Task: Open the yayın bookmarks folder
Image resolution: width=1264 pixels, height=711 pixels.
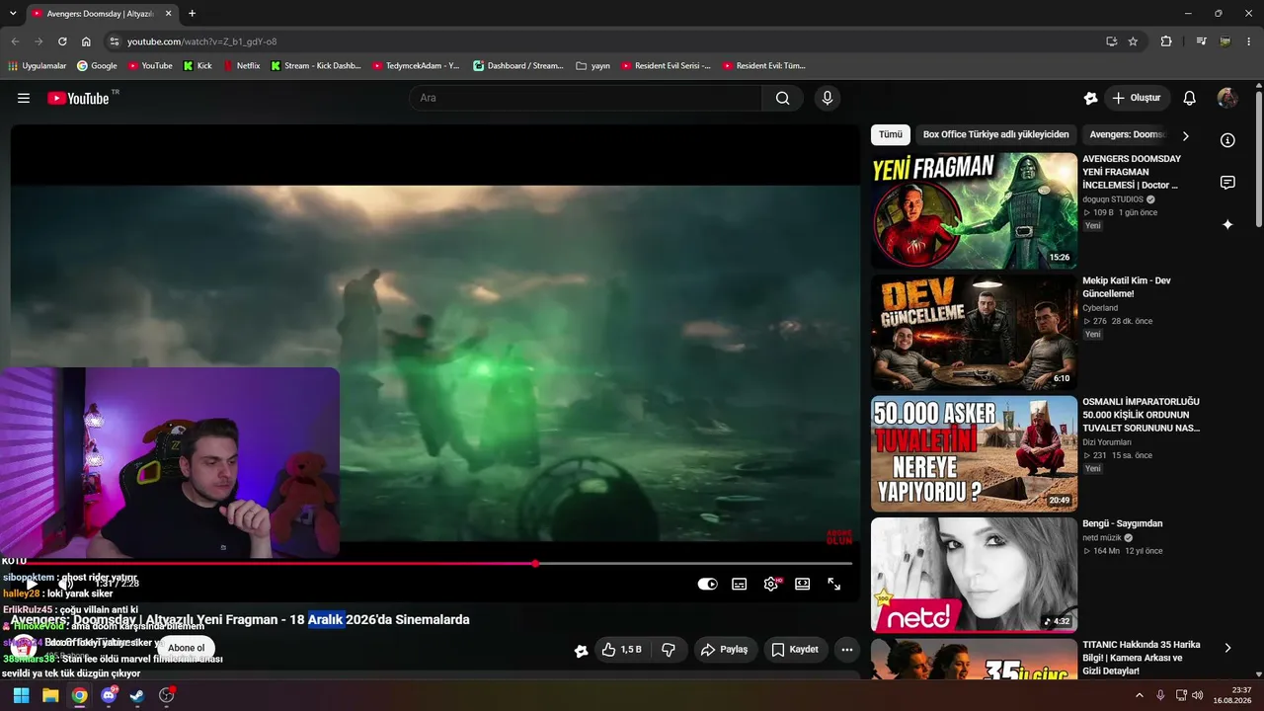Action: click(x=592, y=66)
